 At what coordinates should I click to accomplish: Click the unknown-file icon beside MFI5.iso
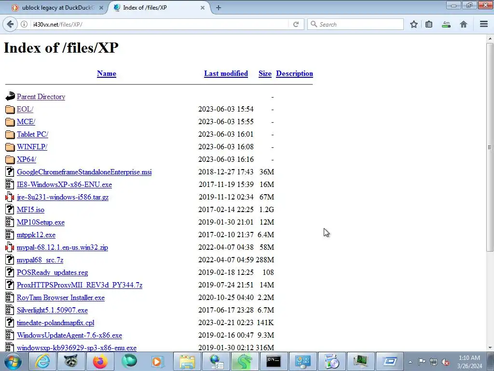click(x=10, y=210)
